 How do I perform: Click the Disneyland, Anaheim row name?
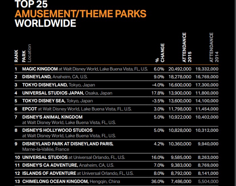coord(36,77)
